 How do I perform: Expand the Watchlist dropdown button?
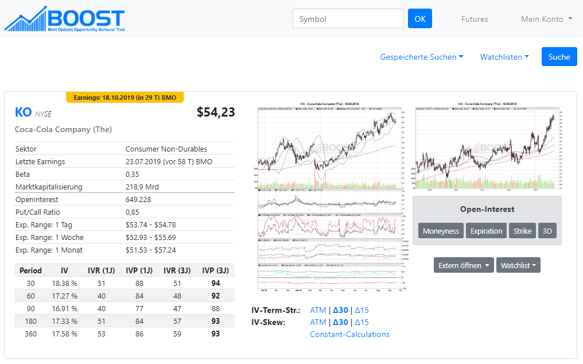tap(518, 265)
